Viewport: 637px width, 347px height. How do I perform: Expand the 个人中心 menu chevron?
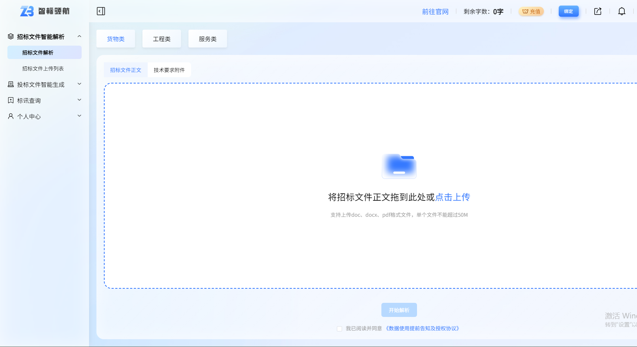(79, 116)
